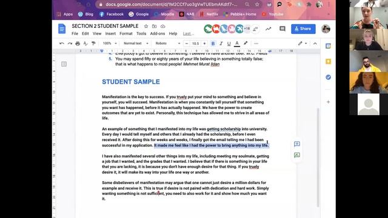Click the browser address bar URL
Image resolution: width=388 pixels, height=218 pixels.
coord(171,4)
